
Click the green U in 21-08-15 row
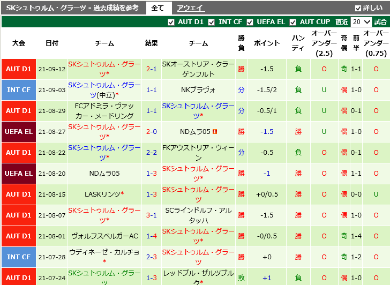coord(376,194)
